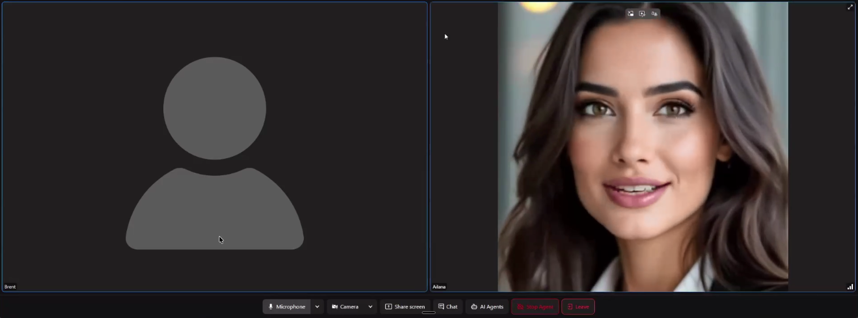The height and width of the screenshot is (318, 858).
Task: Click the translate language icon in overlay toolbar
Action: (654, 14)
